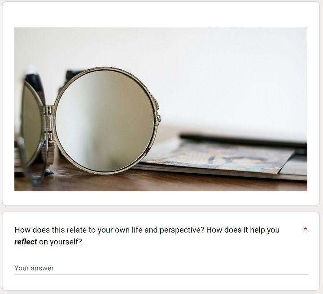Click the empty space below the answer line
The height and width of the screenshot is (294, 323).
[161, 282]
